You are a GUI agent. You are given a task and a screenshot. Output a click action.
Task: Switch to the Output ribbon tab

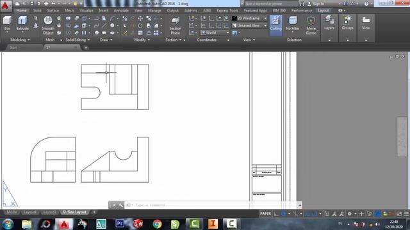(172, 11)
